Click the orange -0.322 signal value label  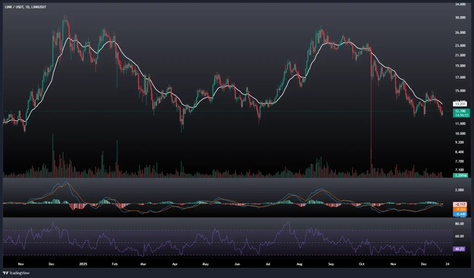[461, 209]
